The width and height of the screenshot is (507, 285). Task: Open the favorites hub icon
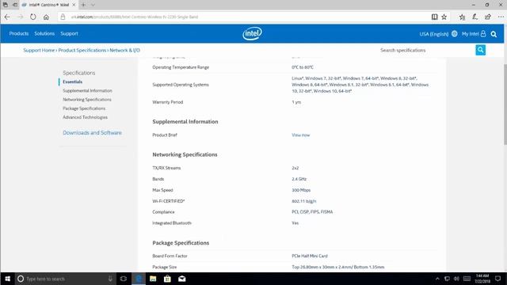click(462, 17)
